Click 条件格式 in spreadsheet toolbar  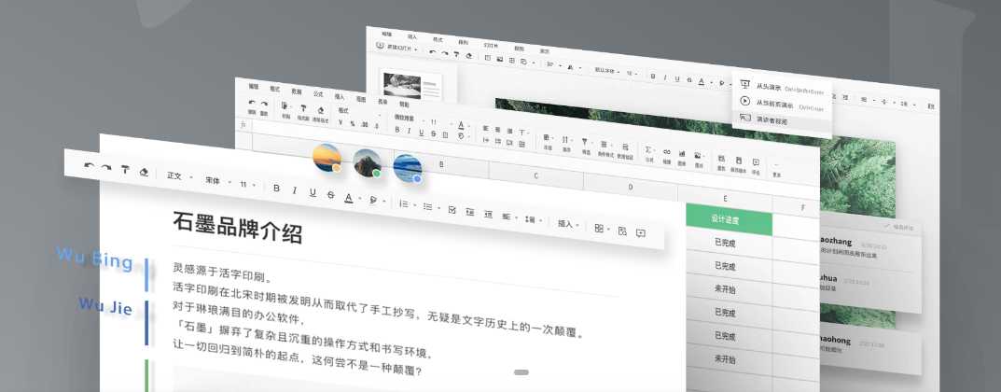point(605,148)
